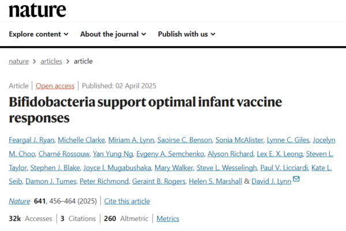This screenshot has width=346, height=231.
Task: Open the About the journal dropdown
Action: 113,34
